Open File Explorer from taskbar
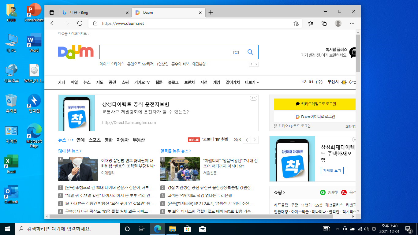The height and width of the screenshot is (235, 418). pyautogui.click(x=173, y=229)
